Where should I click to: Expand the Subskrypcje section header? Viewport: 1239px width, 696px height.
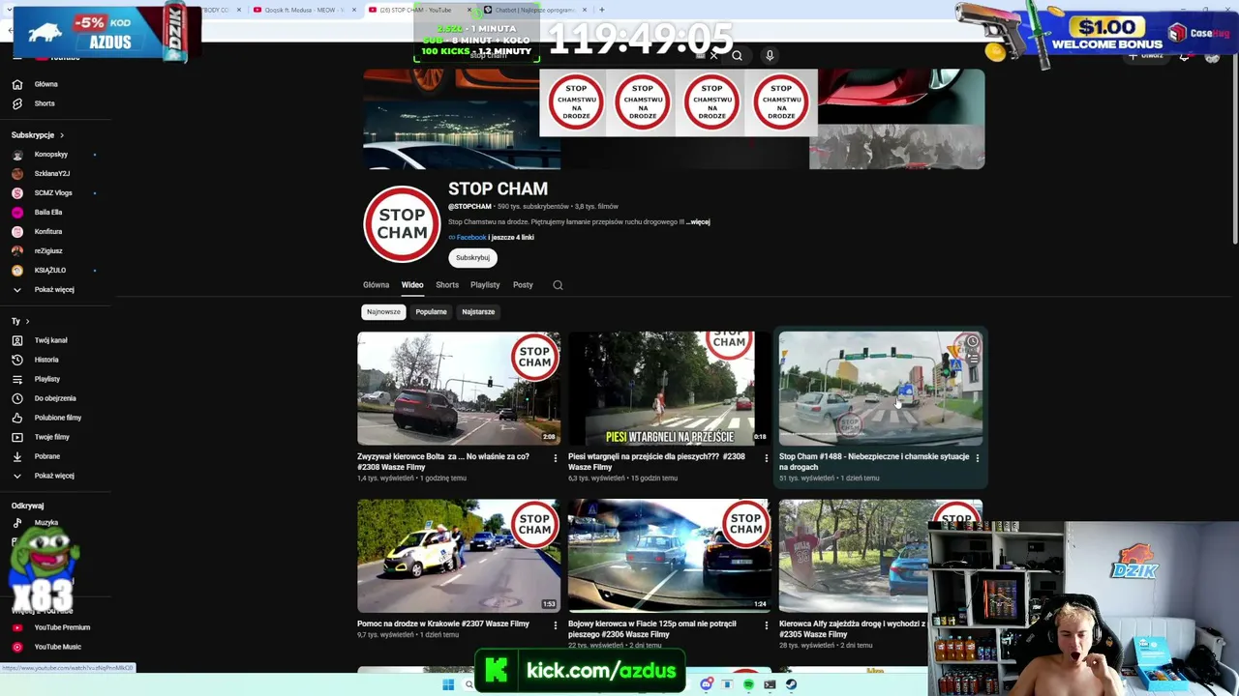[38, 135]
